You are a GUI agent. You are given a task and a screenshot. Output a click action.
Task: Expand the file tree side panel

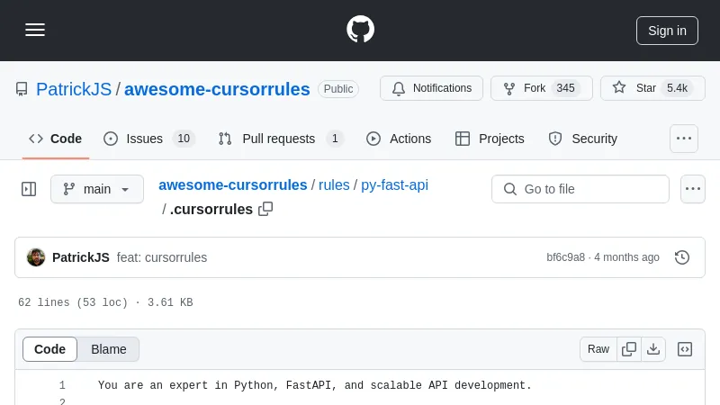click(29, 189)
